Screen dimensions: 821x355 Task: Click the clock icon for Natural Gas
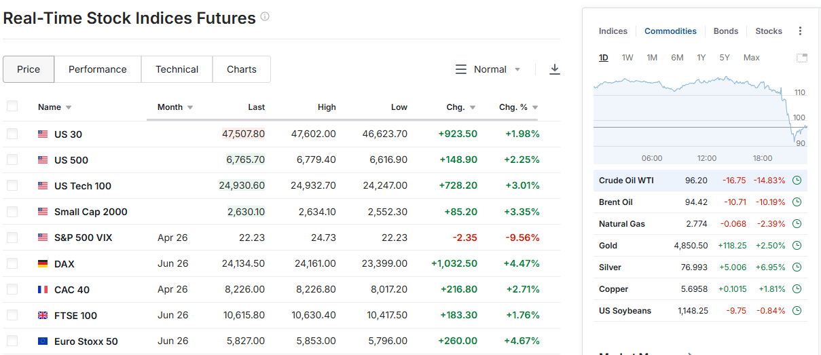[x=797, y=224]
